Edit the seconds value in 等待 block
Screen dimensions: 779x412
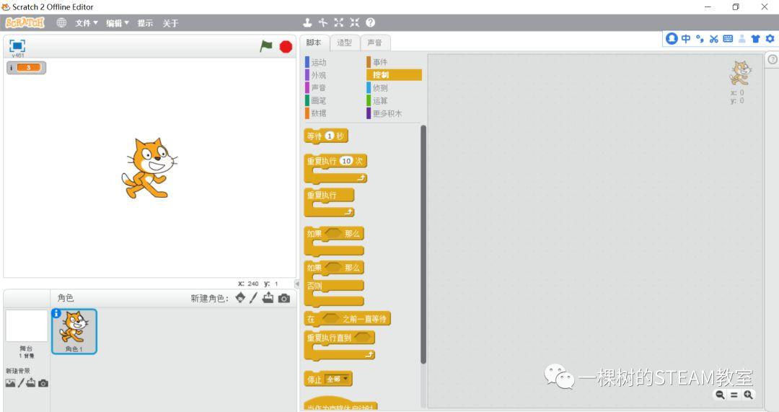click(330, 136)
